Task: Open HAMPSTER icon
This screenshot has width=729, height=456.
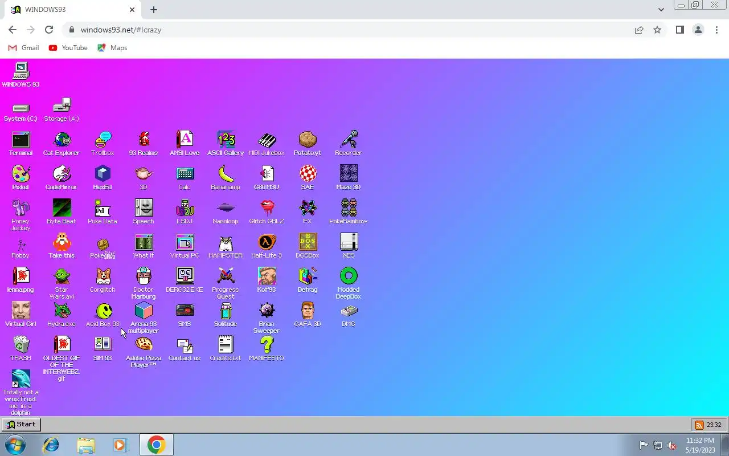Action: pyautogui.click(x=226, y=246)
